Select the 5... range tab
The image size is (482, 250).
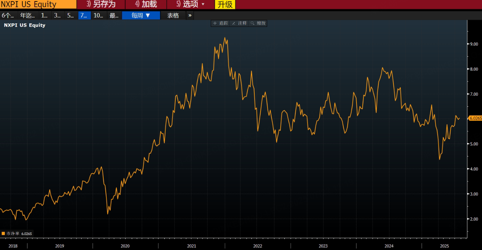point(71,15)
